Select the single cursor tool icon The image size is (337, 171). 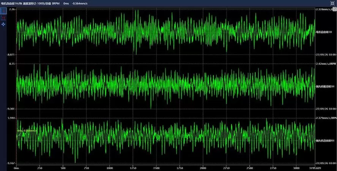click(3, 11)
